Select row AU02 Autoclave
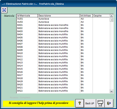This screenshot has height=109, width=117. pyautogui.click(x=63, y=22)
